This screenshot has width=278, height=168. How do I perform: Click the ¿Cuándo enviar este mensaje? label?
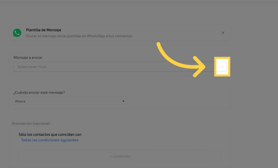pos(39,93)
